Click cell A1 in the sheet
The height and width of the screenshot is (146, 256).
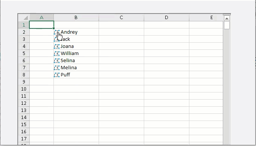coord(42,25)
